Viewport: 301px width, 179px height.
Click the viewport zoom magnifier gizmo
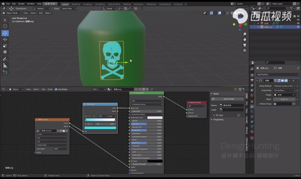(x=245, y=34)
